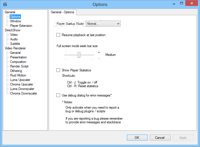Open Fluid Motion settings
The image size is (200, 147).
[x=18, y=75]
